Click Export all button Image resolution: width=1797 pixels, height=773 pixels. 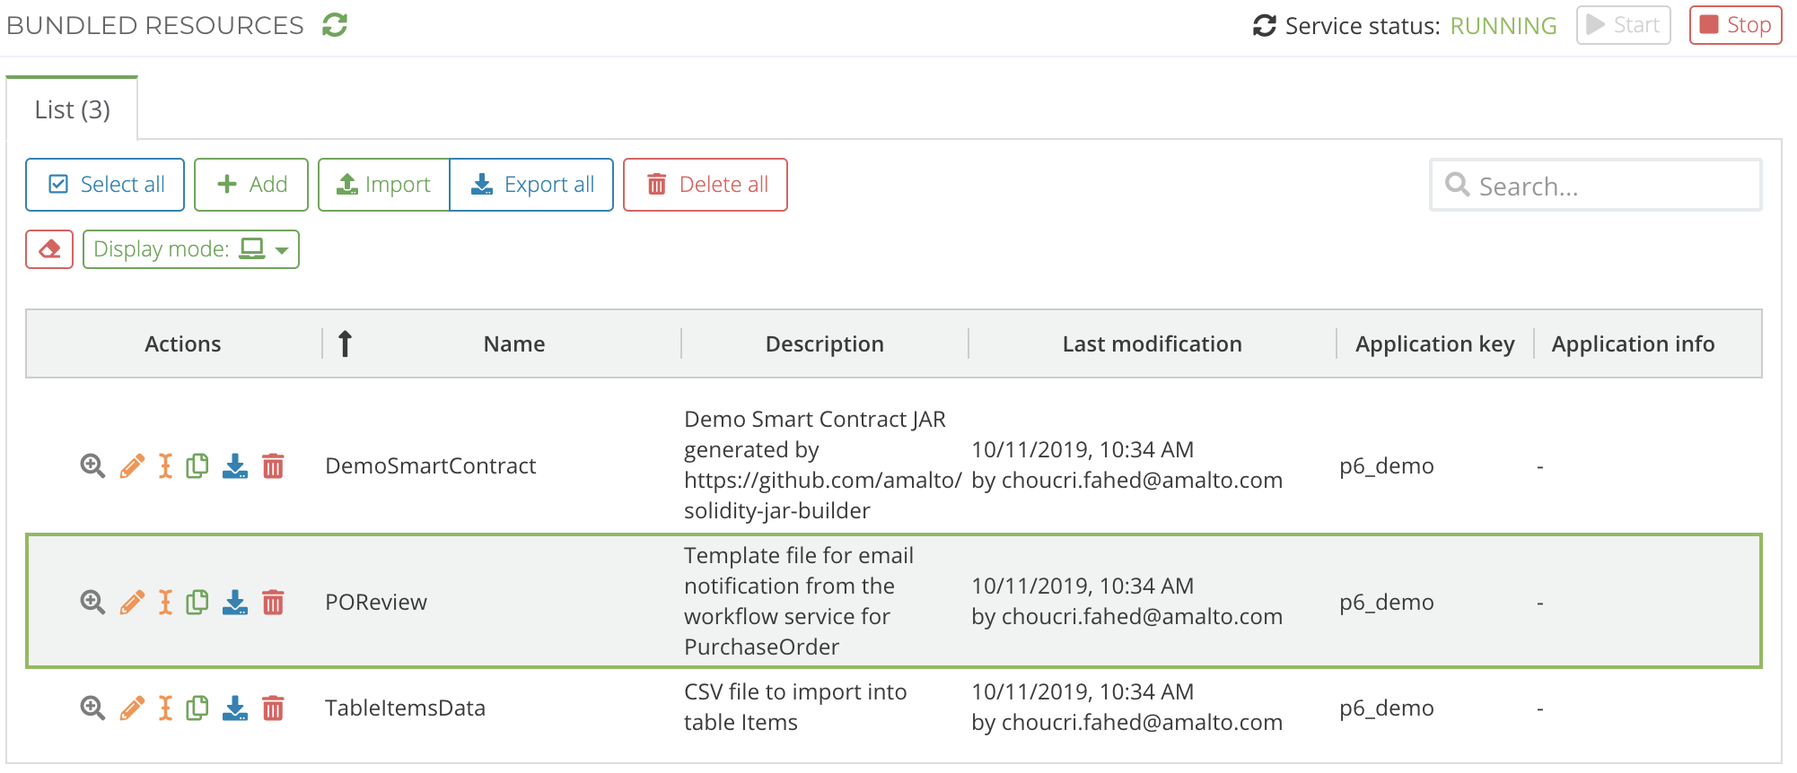point(531,185)
